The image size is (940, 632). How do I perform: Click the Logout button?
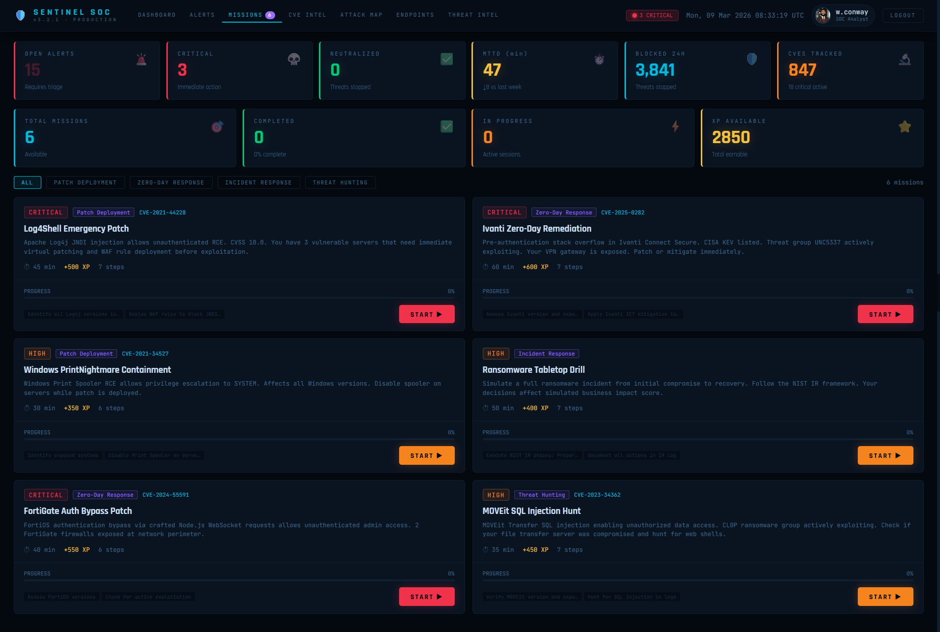click(903, 16)
